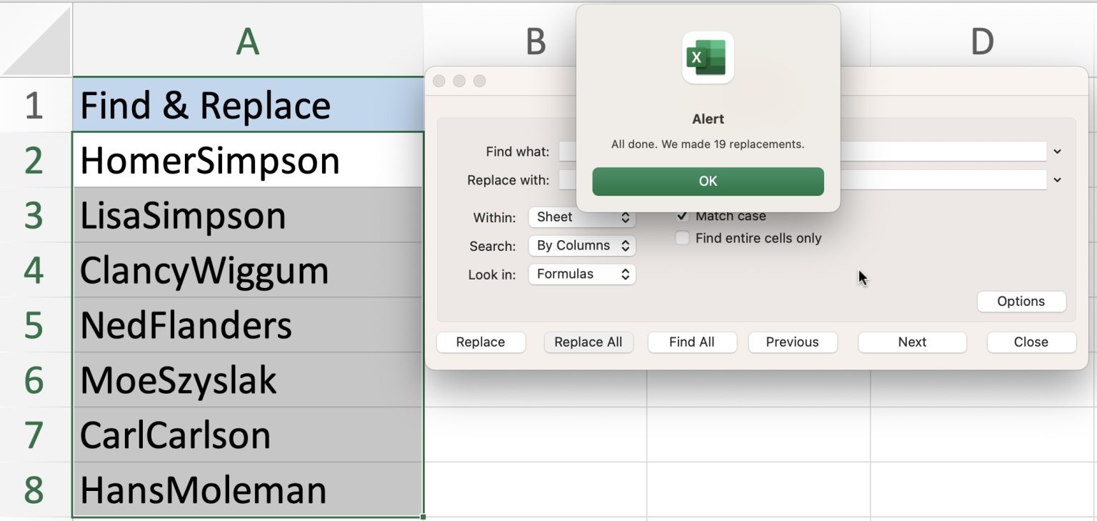This screenshot has height=521, width=1097.
Task: Click the Next button
Action: click(912, 342)
